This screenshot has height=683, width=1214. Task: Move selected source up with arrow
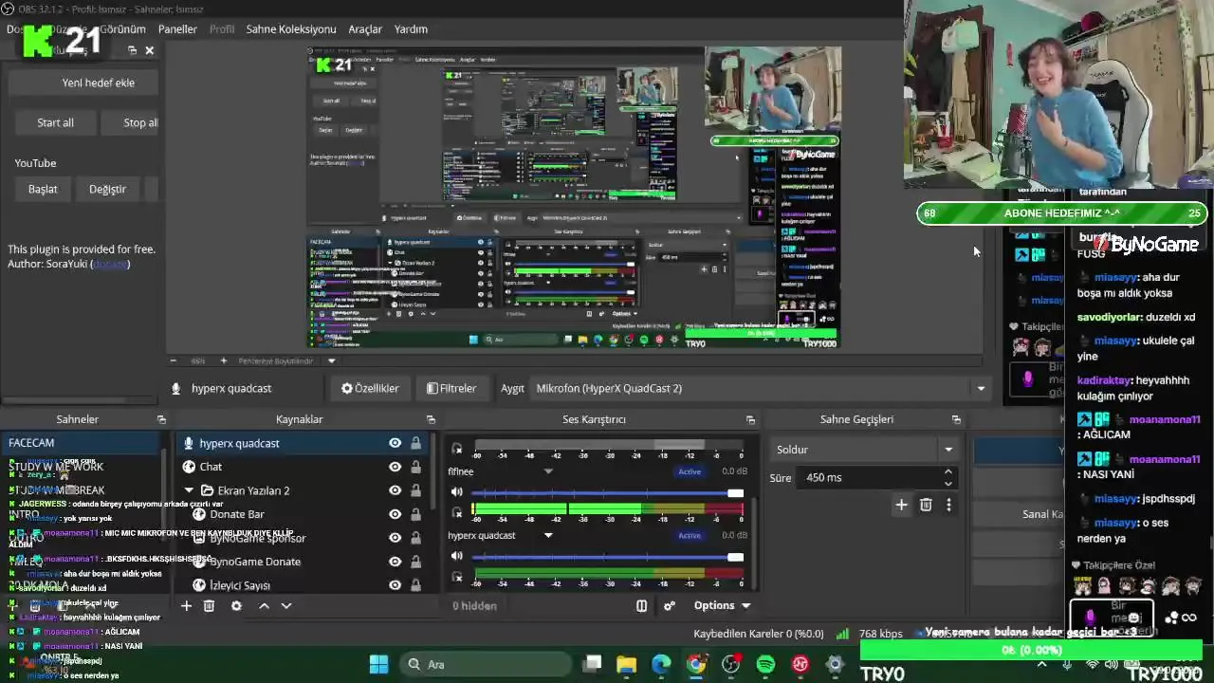(264, 605)
